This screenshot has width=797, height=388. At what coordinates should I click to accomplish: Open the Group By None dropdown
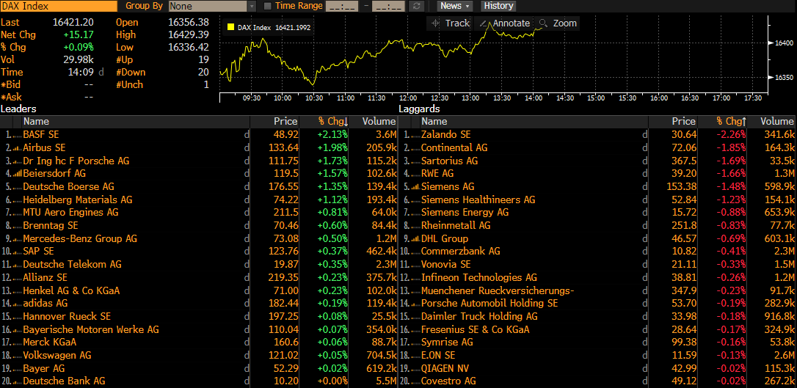pyautogui.click(x=213, y=6)
